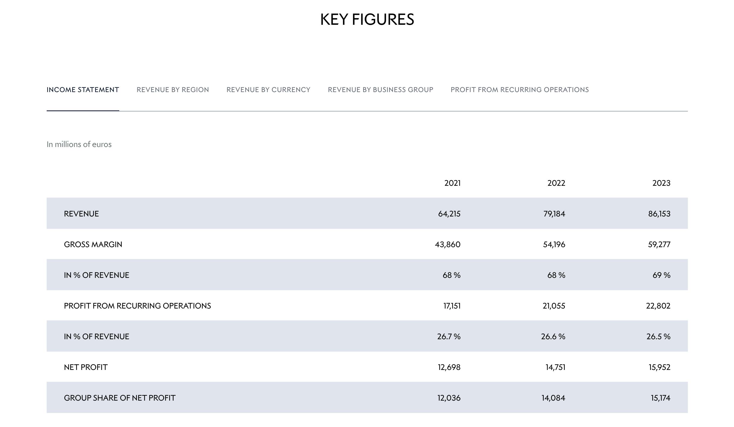Screen dimensions: 734x427
Task: Click the 26.5 % value for 2023
Action: coord(658,336)
